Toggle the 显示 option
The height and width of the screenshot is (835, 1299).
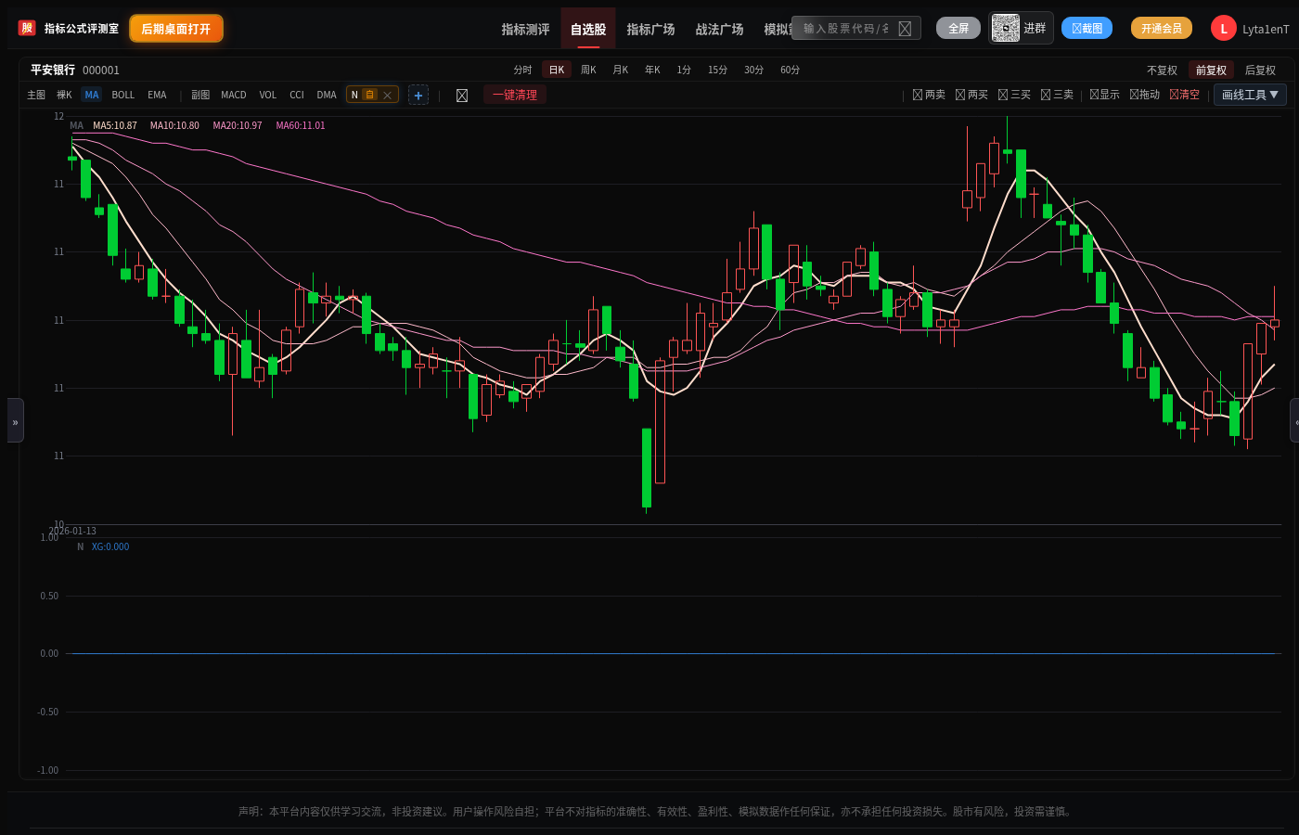click(x=1104, y=95)
